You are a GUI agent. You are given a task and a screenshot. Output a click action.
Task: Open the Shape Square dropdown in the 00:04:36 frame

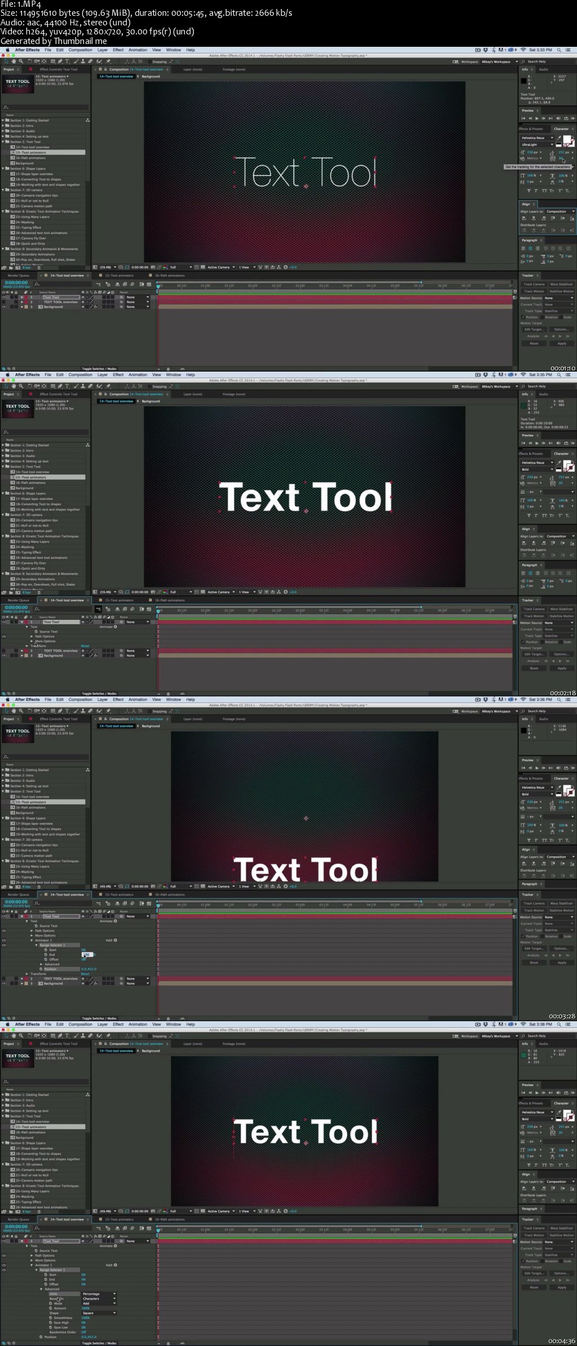click(x=99, y=1313)
